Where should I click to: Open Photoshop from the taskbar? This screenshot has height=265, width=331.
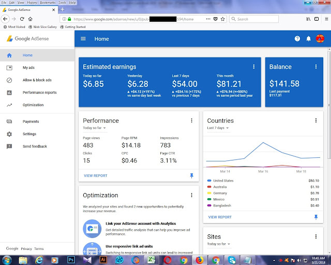tap(71, 260)
